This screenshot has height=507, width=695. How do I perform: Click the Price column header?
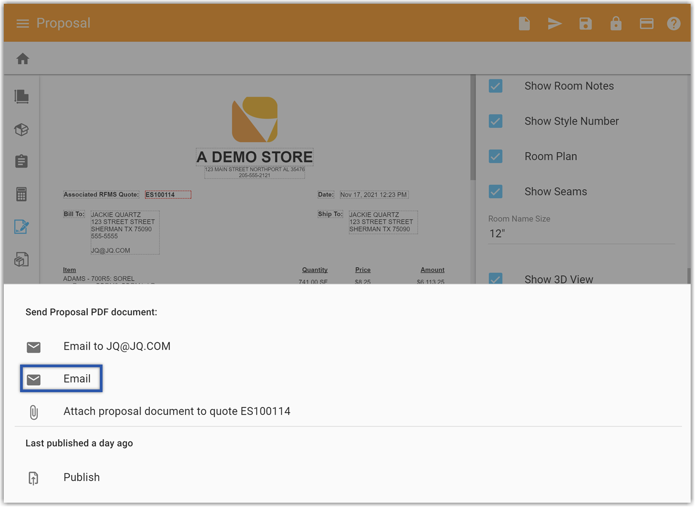point(363,270)
